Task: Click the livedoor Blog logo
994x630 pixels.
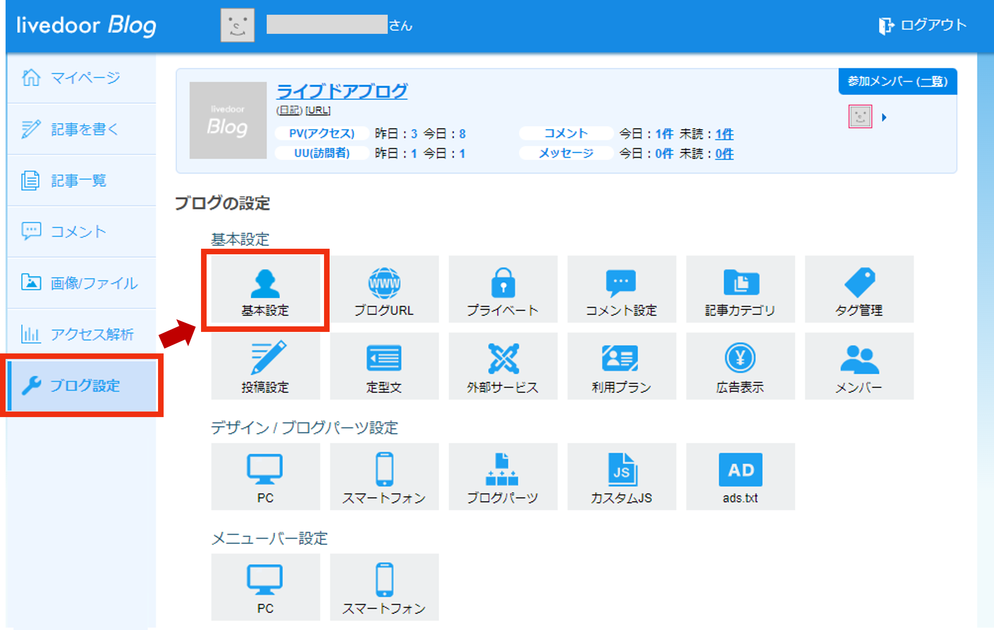Action: click(x=87, y=25)
